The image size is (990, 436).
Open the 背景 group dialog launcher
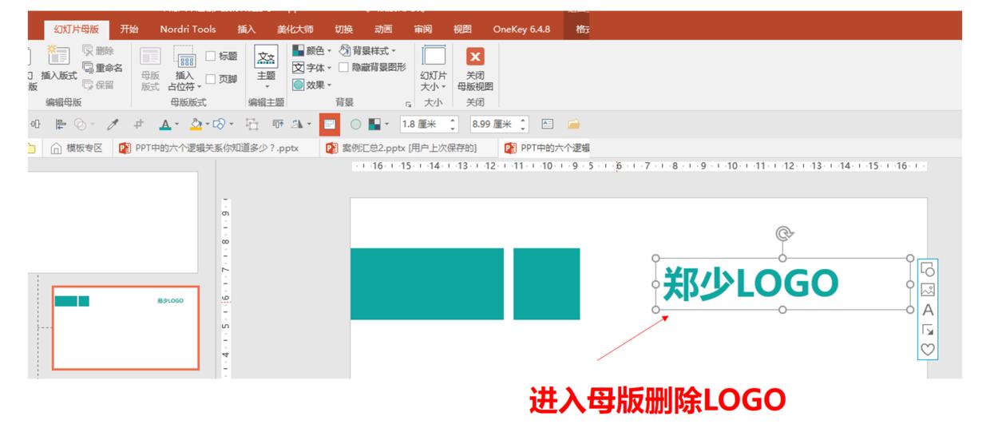(x=408, y=104)
